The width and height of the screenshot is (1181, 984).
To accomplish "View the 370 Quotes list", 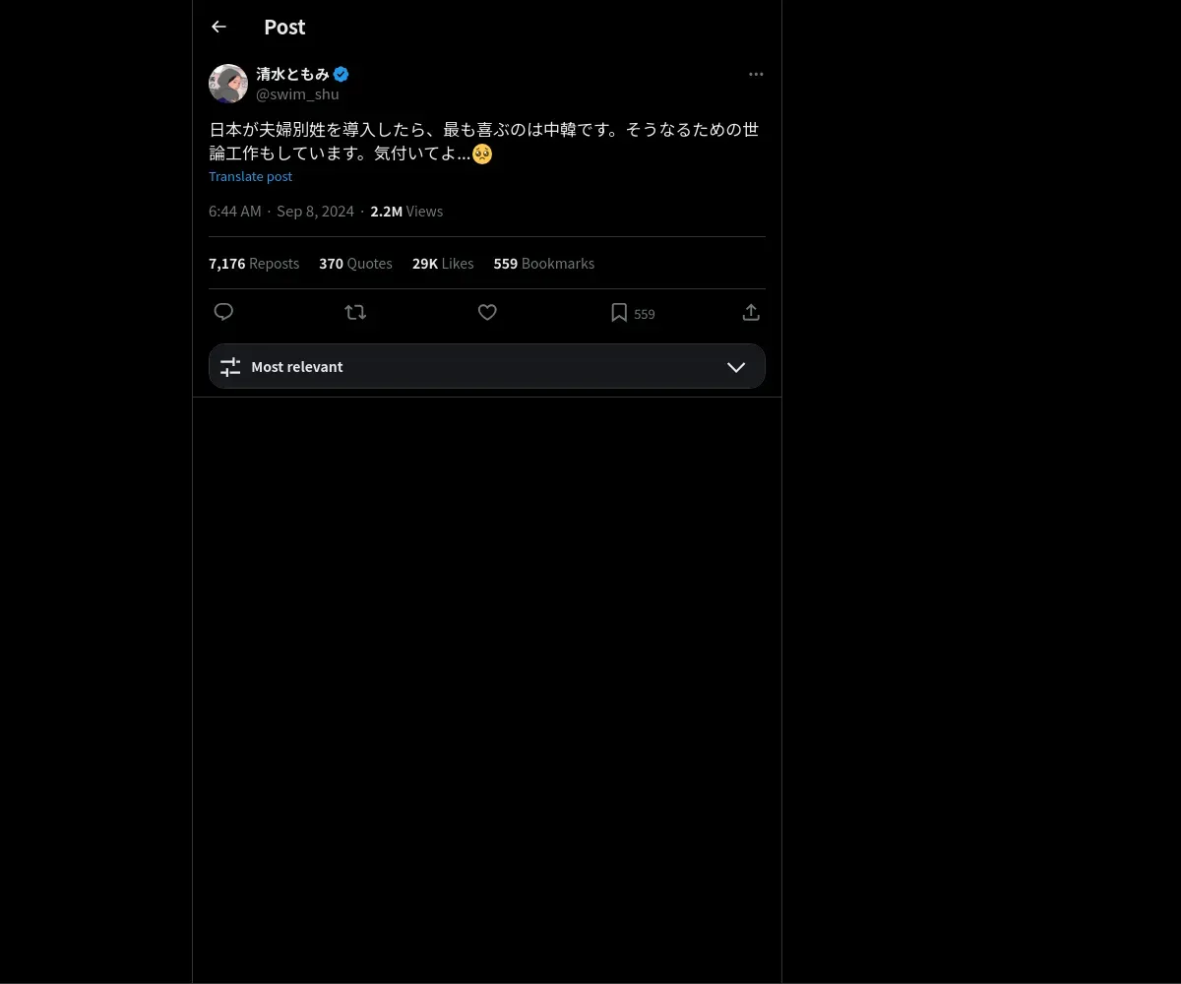I will (x=355, y=264).
